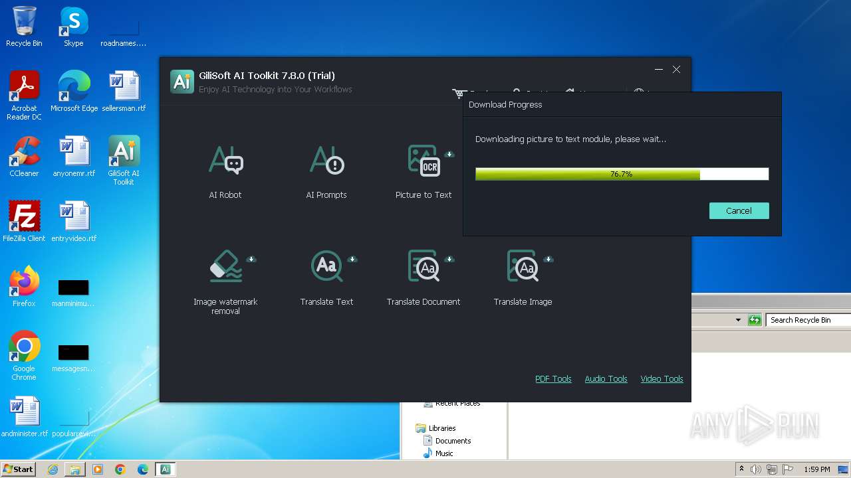Open the Translate Document tool

coord(424,278)
